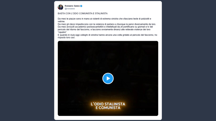Image resolution: width=216 pixels, height=121 pixels.
Task: Click the line starting "pericolo del ritorno del fascismo"
Action: point(104,30)
